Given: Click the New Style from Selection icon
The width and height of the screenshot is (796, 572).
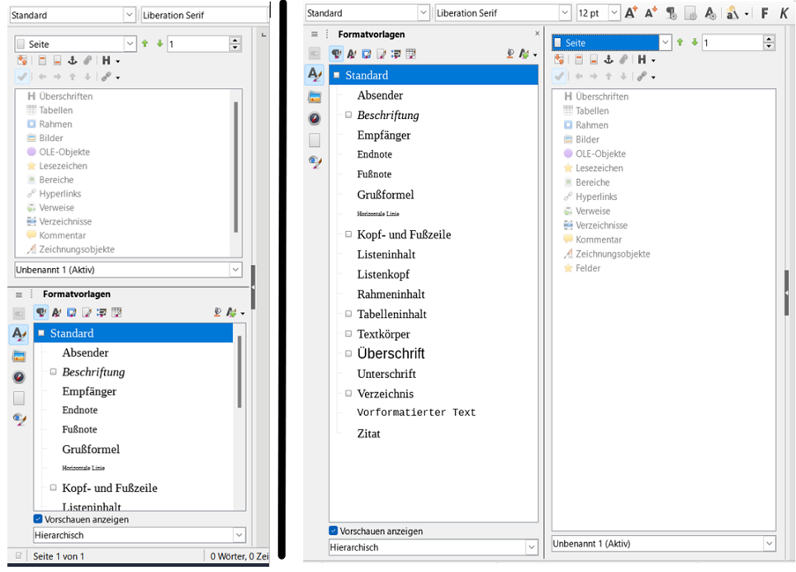Looking at the screenshot, I should pyautogui.click(x=522, y=53).
